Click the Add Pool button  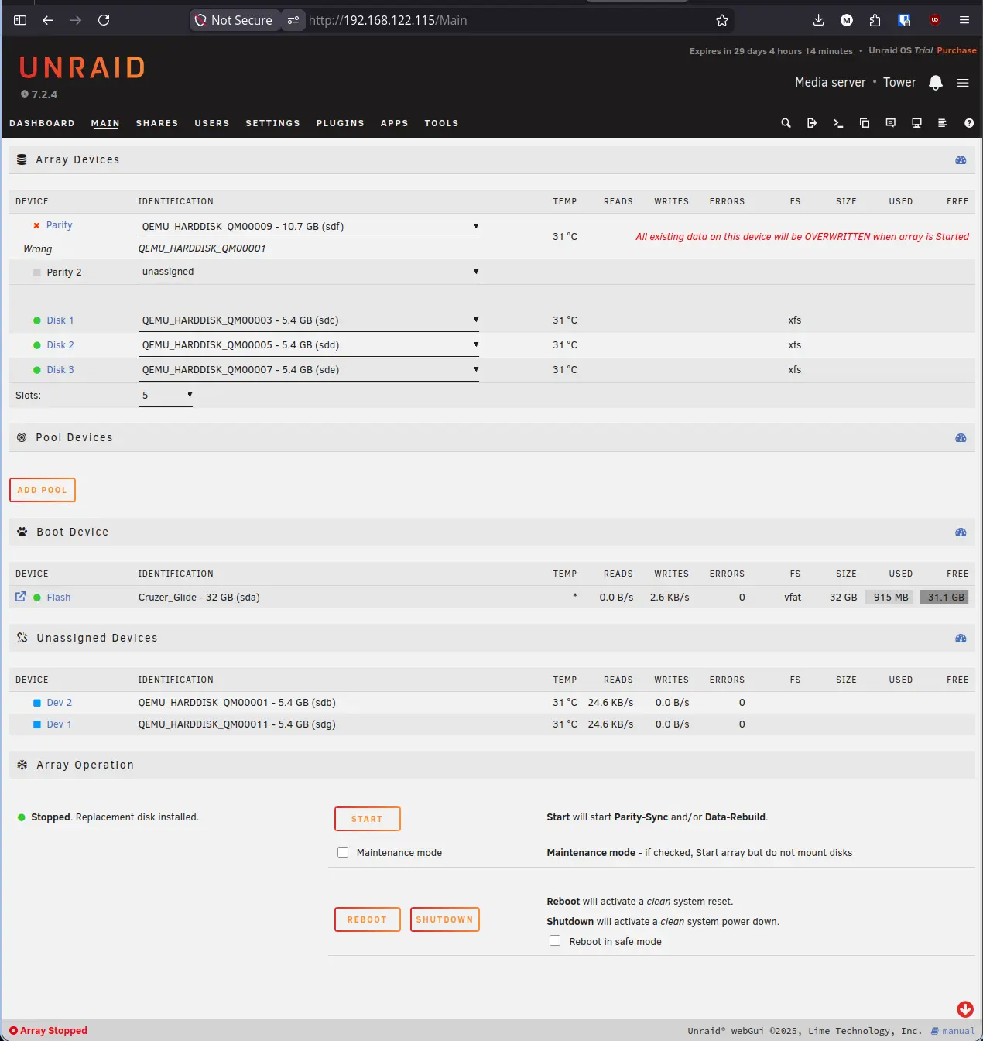tap(43, 490)
